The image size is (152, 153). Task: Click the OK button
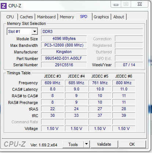(132, 144)
